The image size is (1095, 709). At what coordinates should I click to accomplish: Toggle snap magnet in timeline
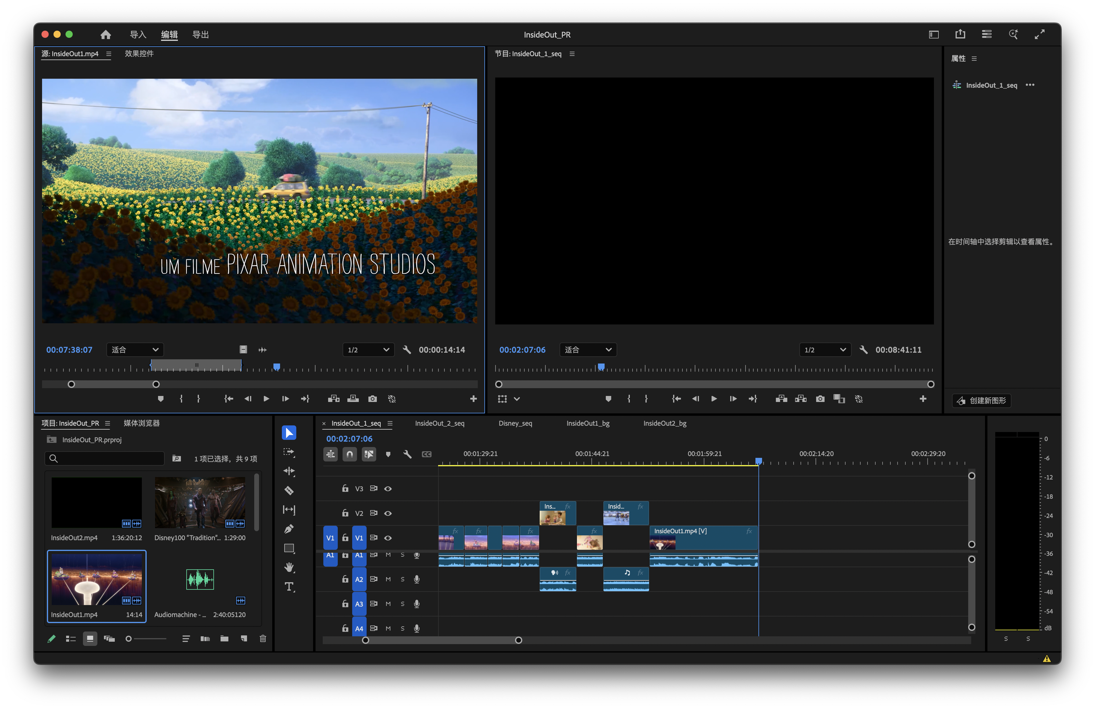coord(350,454)
